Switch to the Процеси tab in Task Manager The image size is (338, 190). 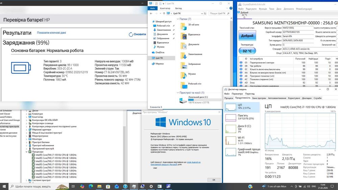(229, 98)
